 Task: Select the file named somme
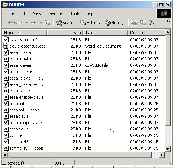16,135
